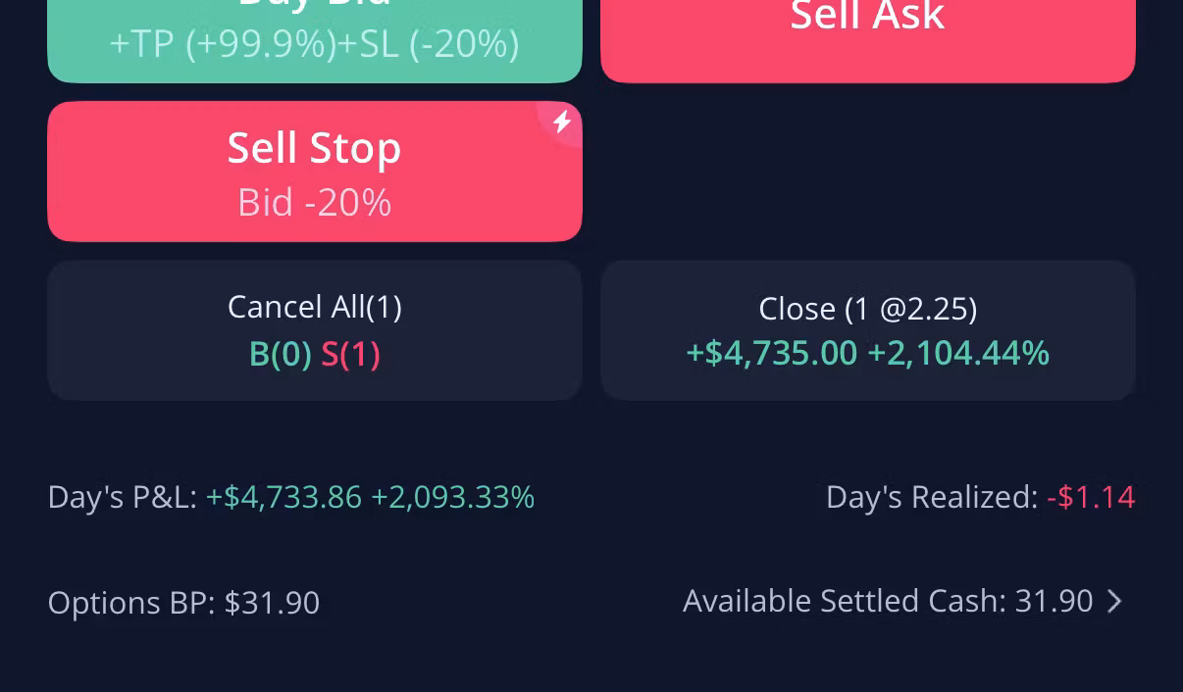Tap the Options BP: $31.90 text
Screen dimensions: 1183x692
pos(183,603)
